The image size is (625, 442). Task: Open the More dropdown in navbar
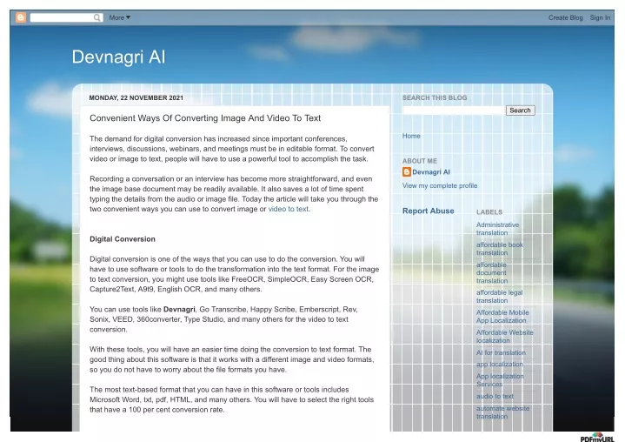[x=120, y=17]
